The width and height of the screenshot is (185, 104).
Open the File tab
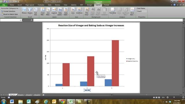(x=4, y=5)
